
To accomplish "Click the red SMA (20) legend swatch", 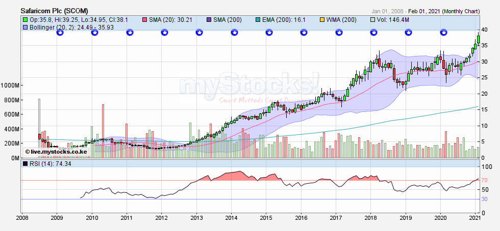I will 145,20.
